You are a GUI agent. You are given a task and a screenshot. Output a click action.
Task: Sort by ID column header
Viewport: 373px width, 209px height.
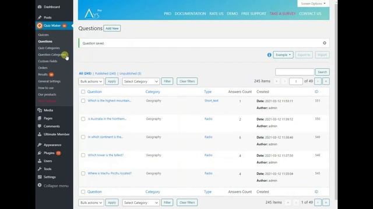click(316, 92)
